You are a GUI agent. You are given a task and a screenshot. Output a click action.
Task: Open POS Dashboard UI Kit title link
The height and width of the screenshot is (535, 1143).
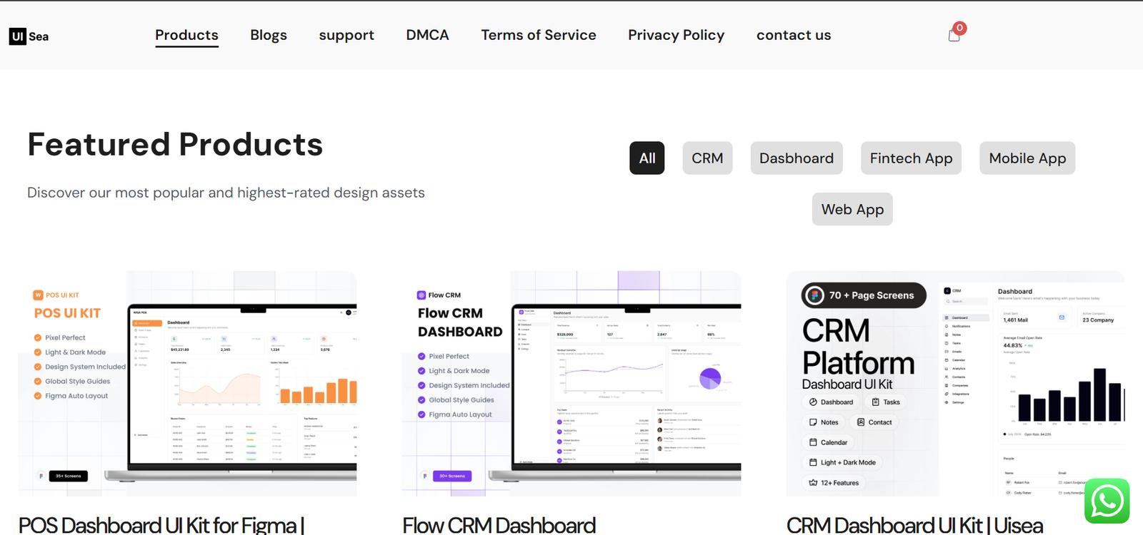click(161, 525)
